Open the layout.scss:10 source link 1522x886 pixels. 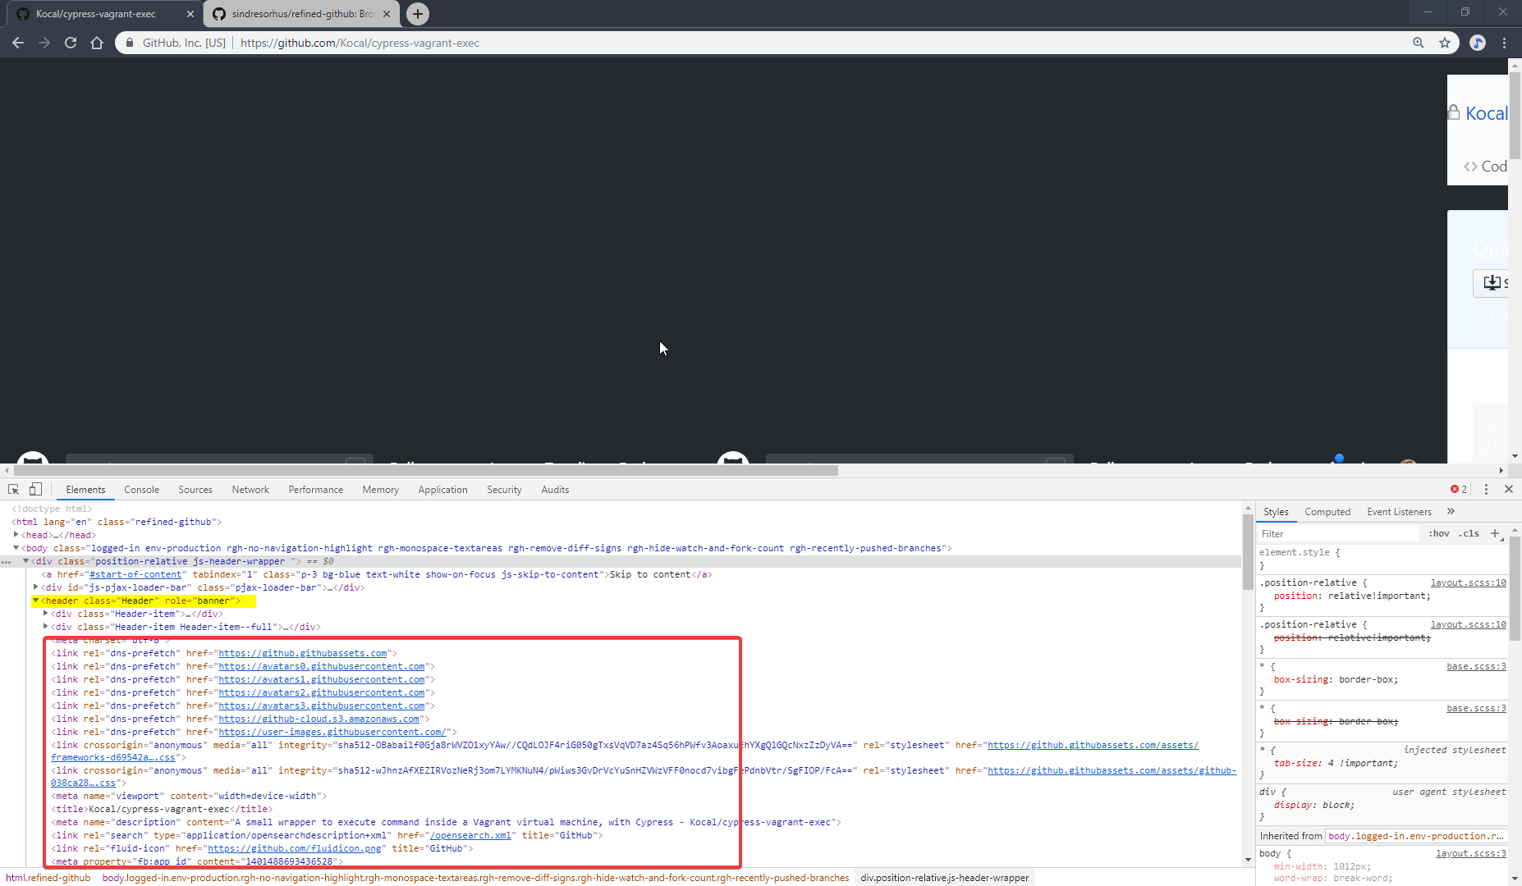[1468, 582]
